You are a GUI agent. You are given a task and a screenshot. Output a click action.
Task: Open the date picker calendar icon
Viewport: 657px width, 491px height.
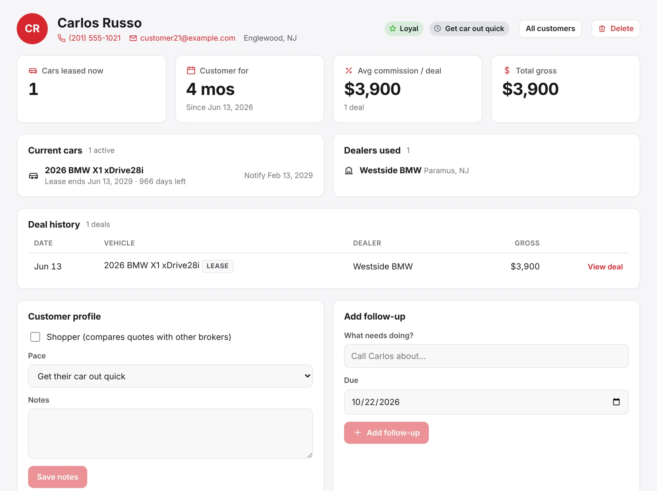coord(616,402)
